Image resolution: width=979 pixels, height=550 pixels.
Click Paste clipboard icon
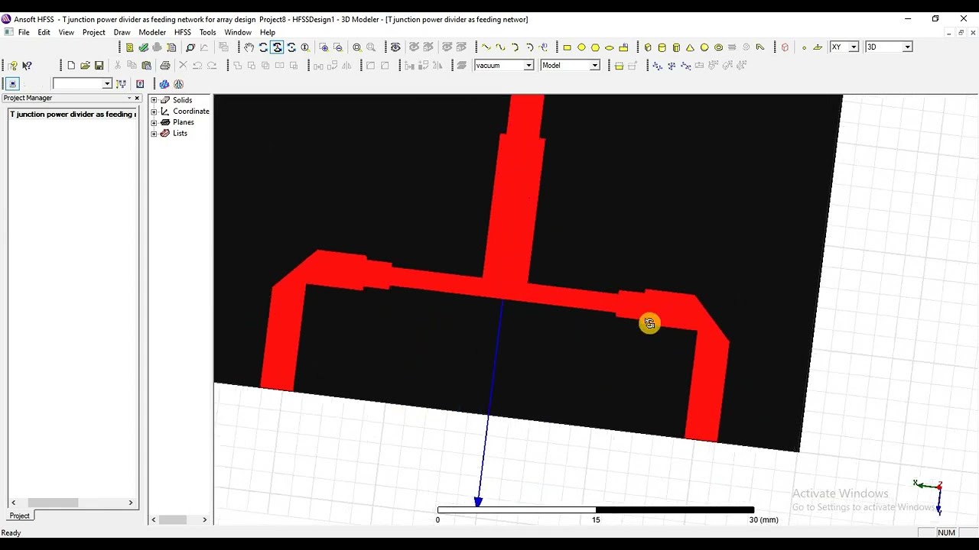click(x=146, y=66)
